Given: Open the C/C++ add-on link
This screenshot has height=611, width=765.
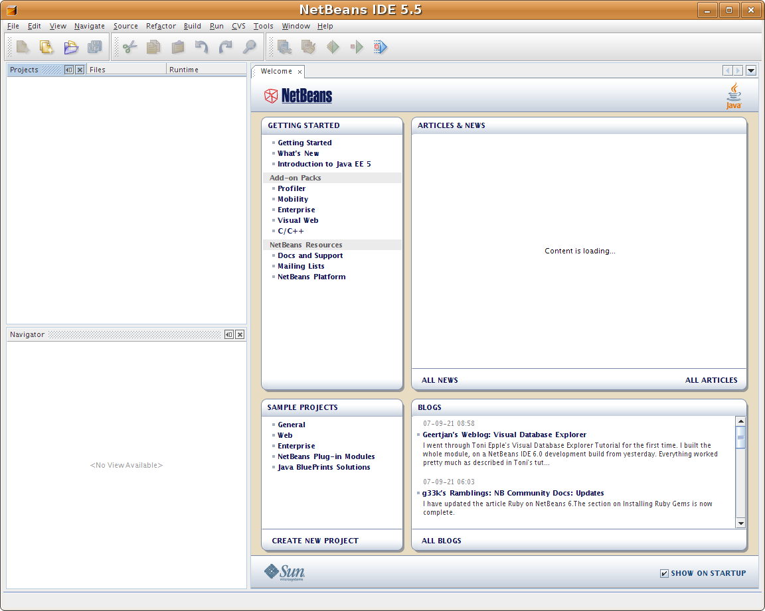Looking at the screenshot, I should click(x=290, y=231).
